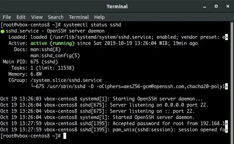
Task: Click truncation marker on session opened line
Action: click(226, 130)
